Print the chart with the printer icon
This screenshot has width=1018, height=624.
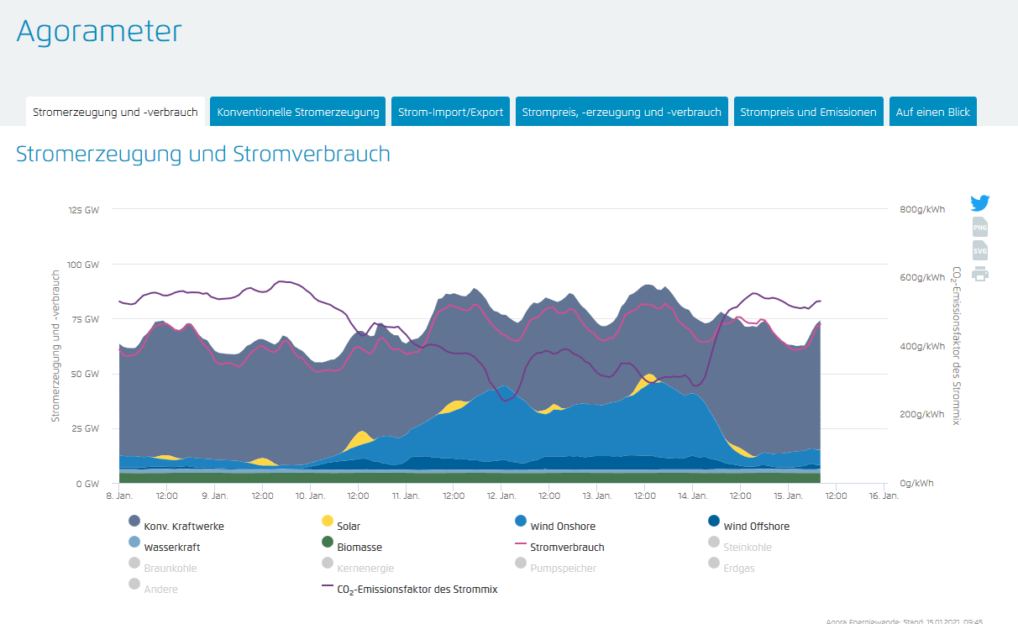coord(979,273)
